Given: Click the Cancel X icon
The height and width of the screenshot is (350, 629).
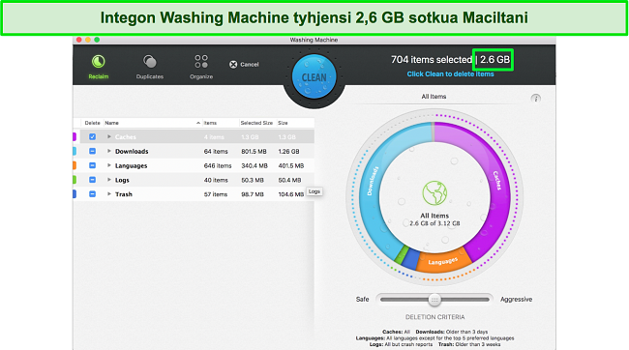Looking at the screenshot, I should (x=233, y=64).
